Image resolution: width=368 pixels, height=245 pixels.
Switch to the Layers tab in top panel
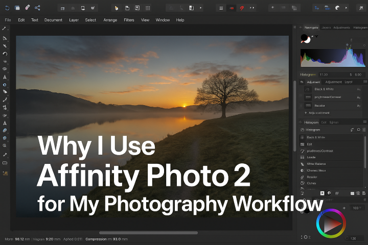tap(326, 28)
